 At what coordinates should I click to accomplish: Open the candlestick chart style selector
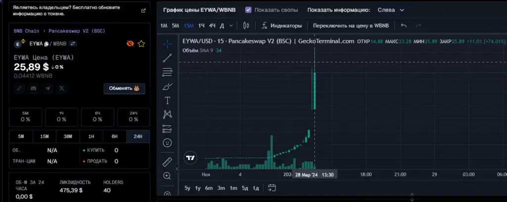tap(246, 26)
